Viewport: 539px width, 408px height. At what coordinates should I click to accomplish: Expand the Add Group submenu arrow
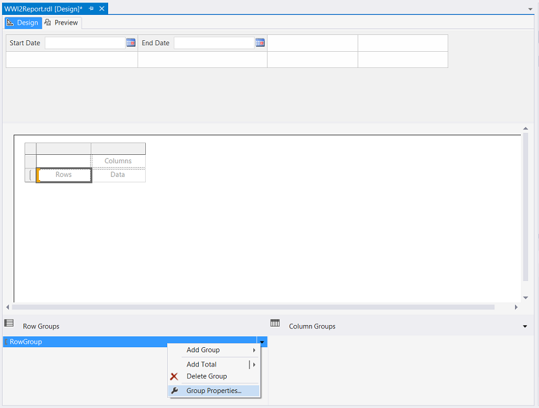pyautogui.click(x=254, y=350)
